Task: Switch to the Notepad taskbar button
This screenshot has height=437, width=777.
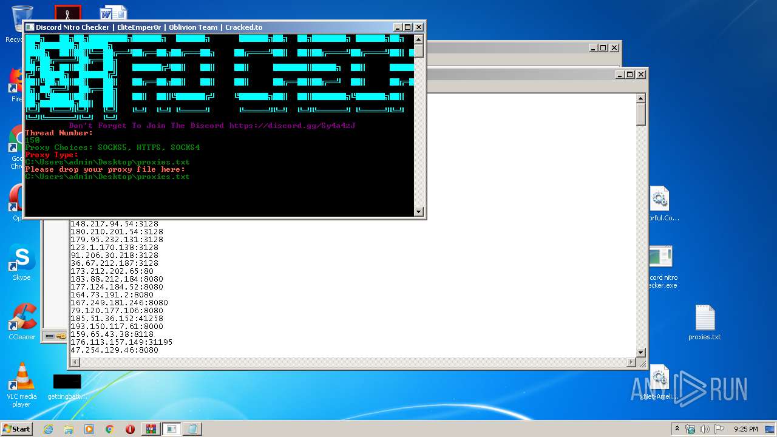Action: 192,429
